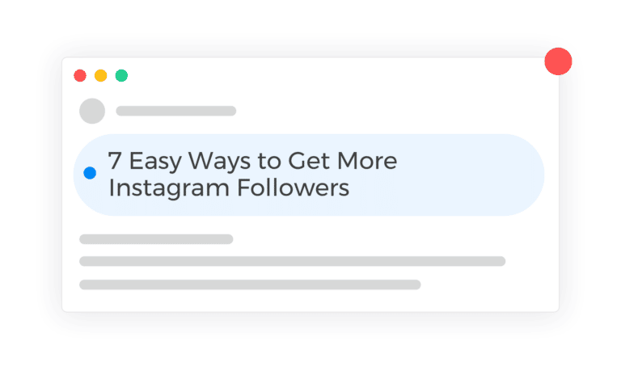621x371 pixels.
Task: Click the yellow minimize dot
Action: (100, 76)
